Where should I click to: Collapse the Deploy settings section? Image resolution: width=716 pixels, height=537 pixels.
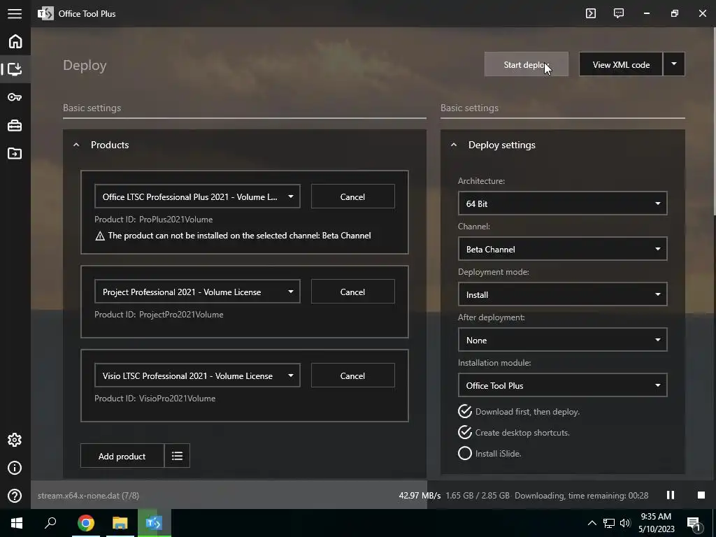(453, 145)
